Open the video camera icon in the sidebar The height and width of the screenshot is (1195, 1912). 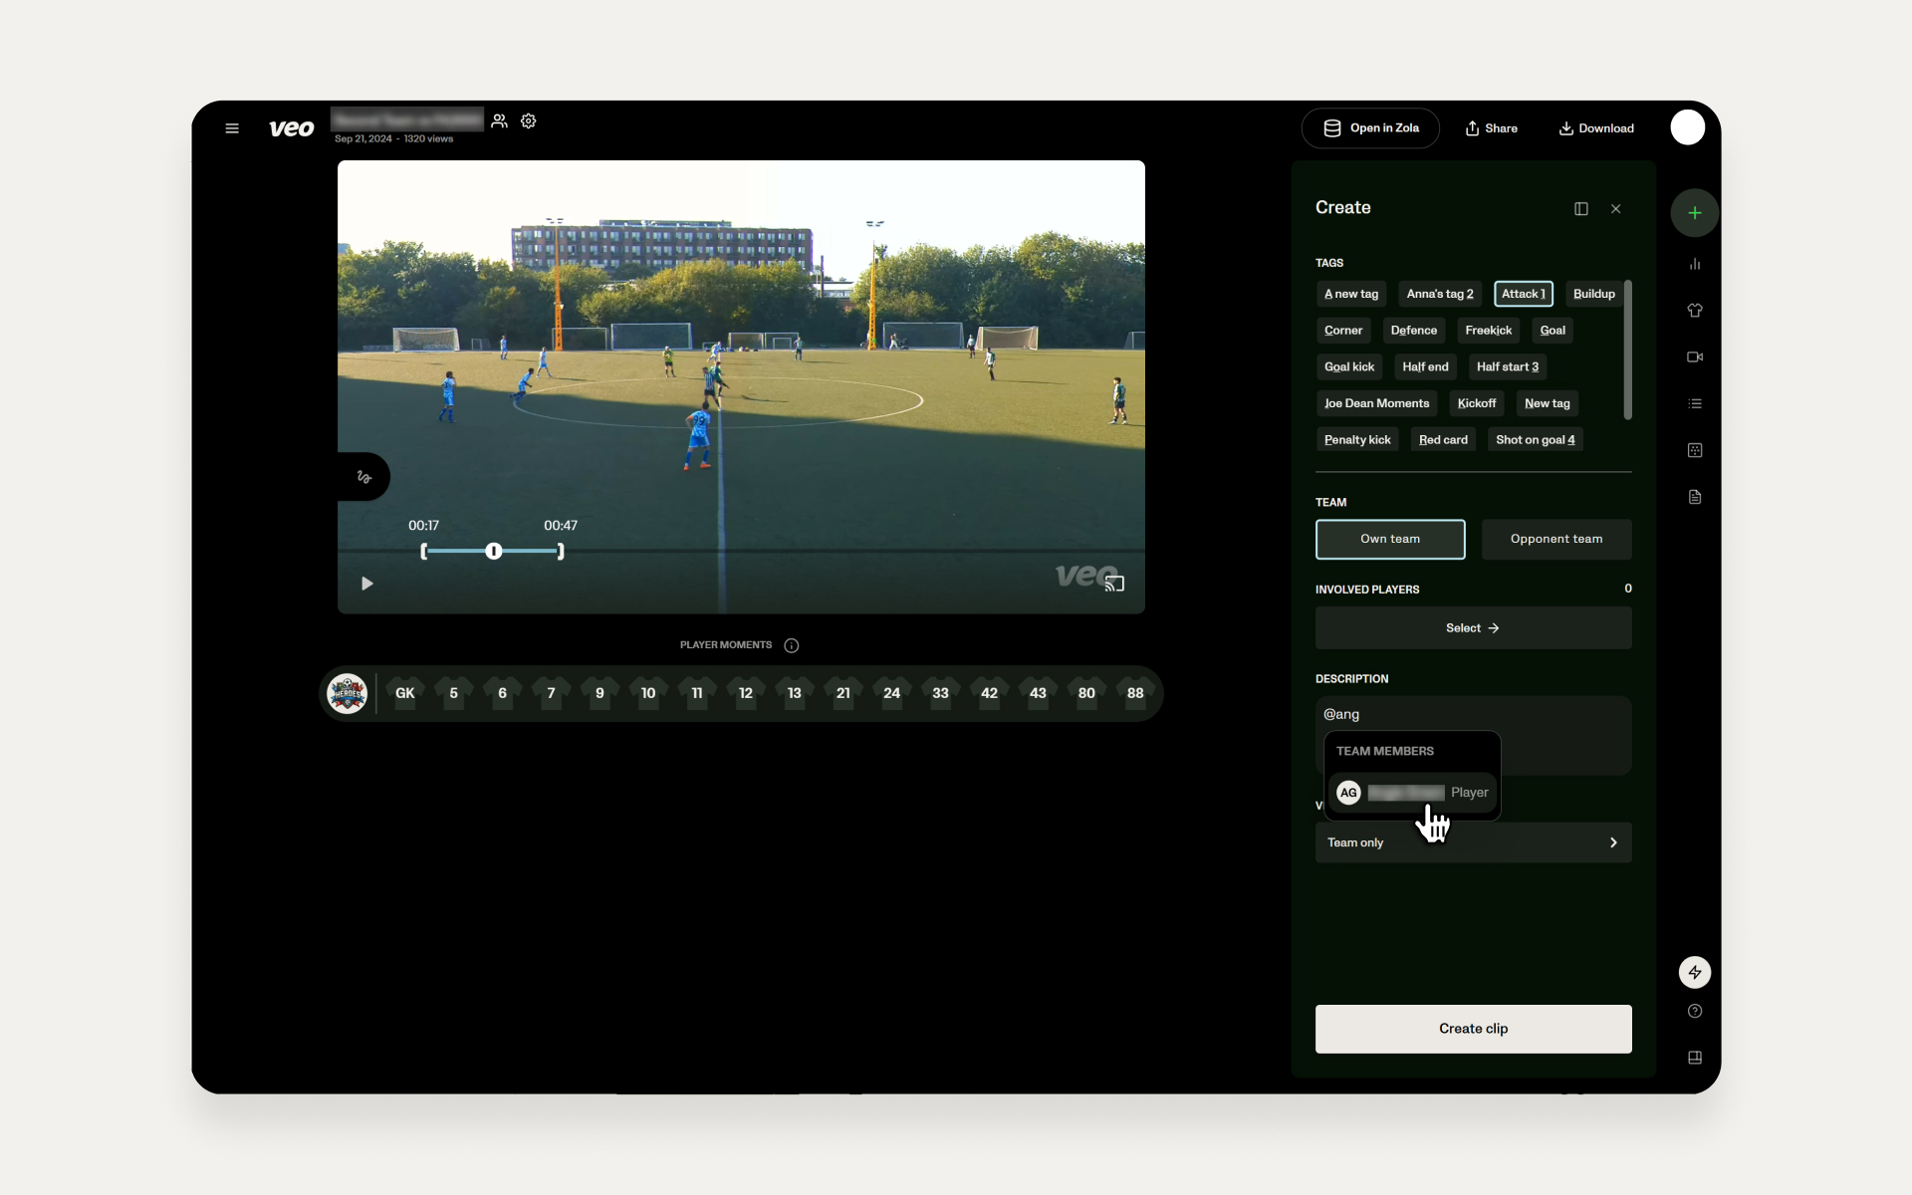1695,357
